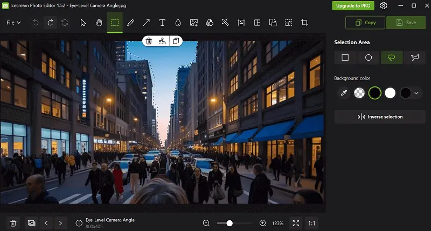Click the Inverse selection button
This screenshot has height=231, width=431.
tap(380, 117)
